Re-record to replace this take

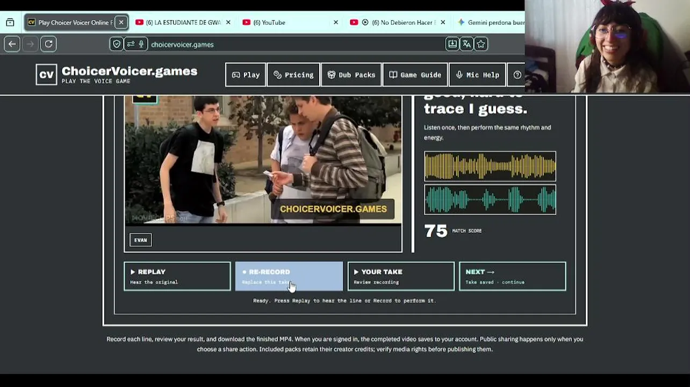pos(289,276)
